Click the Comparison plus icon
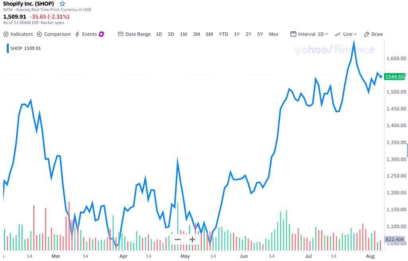This screenshot has width=408, height=261. pos(39,34)
